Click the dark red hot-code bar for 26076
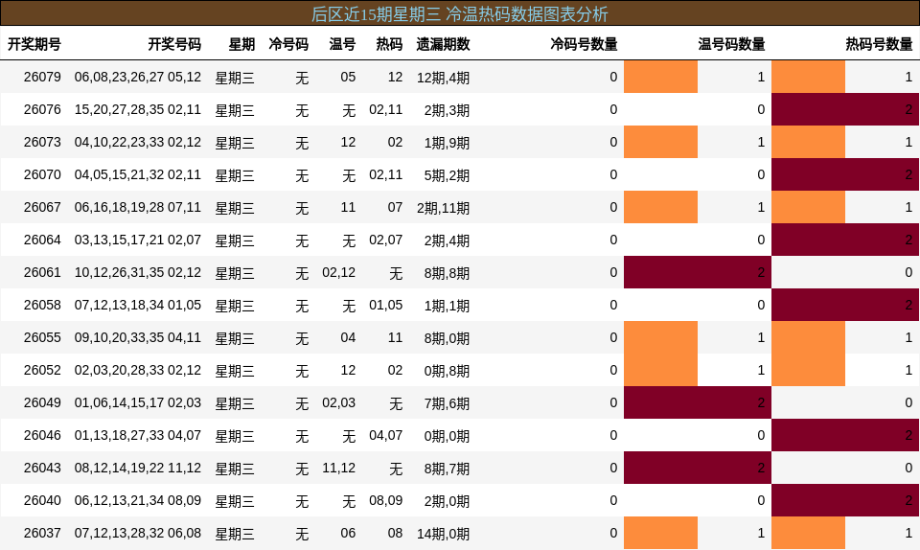The width and height of the screenshot is (920, 550). tap(845, 109)
